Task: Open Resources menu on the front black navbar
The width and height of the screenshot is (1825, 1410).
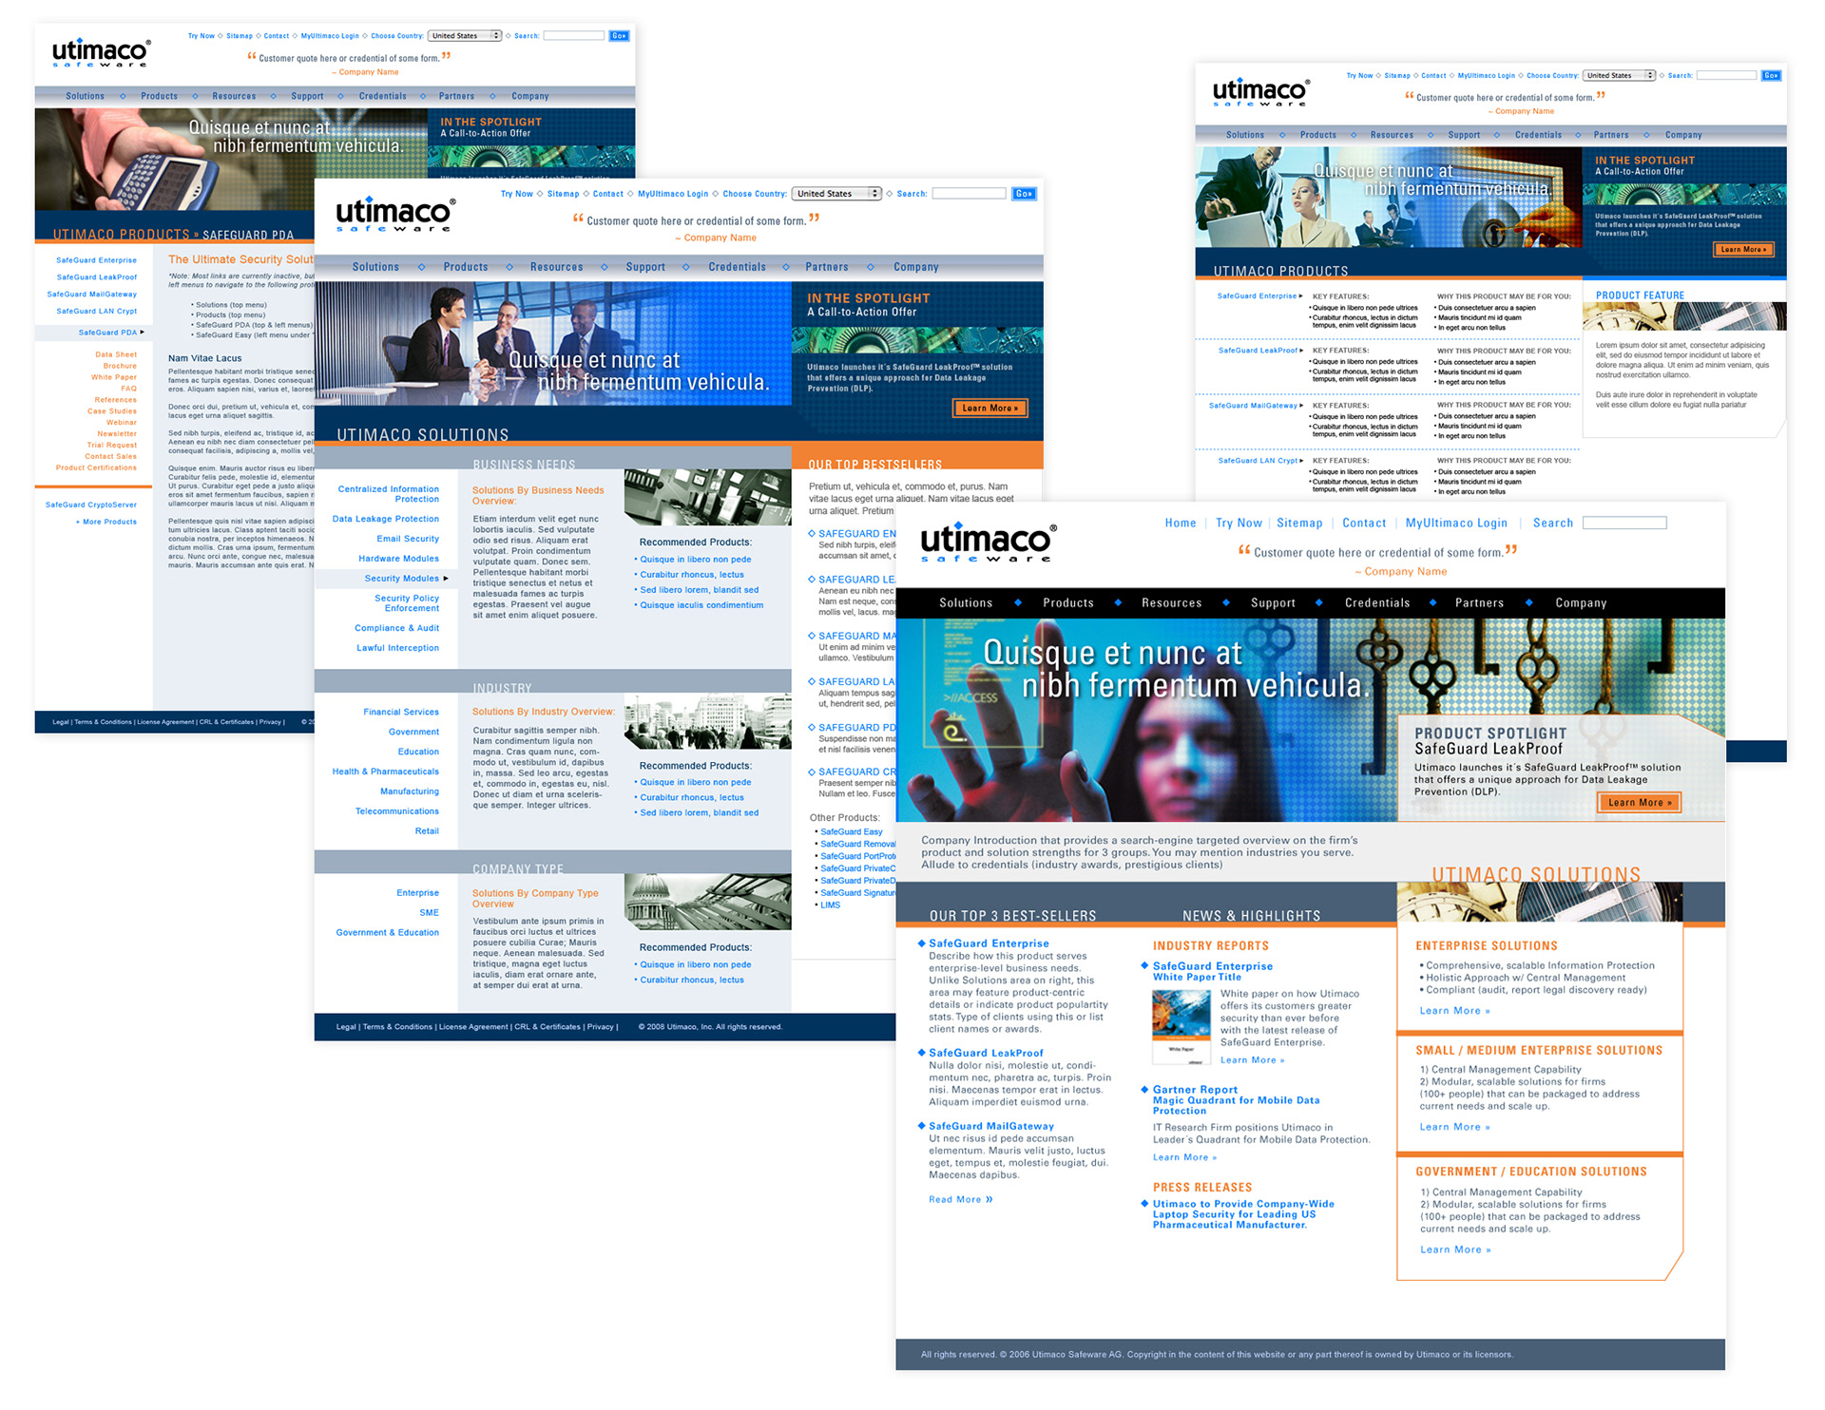Action: pos(1171,603)
